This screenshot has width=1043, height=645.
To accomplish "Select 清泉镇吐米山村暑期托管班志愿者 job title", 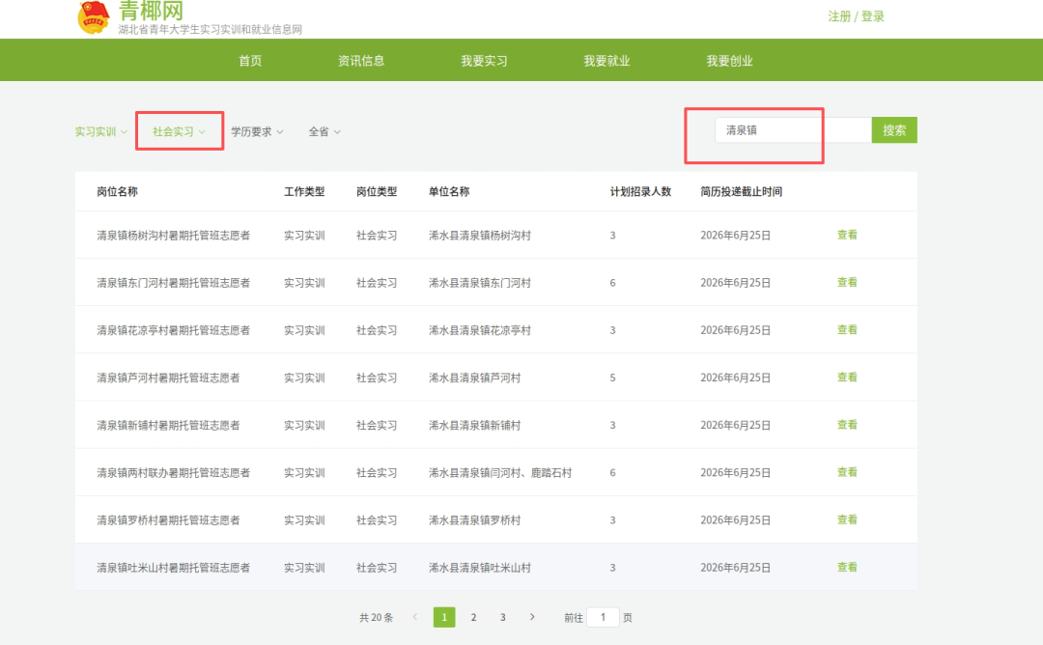I will [173, 568].
